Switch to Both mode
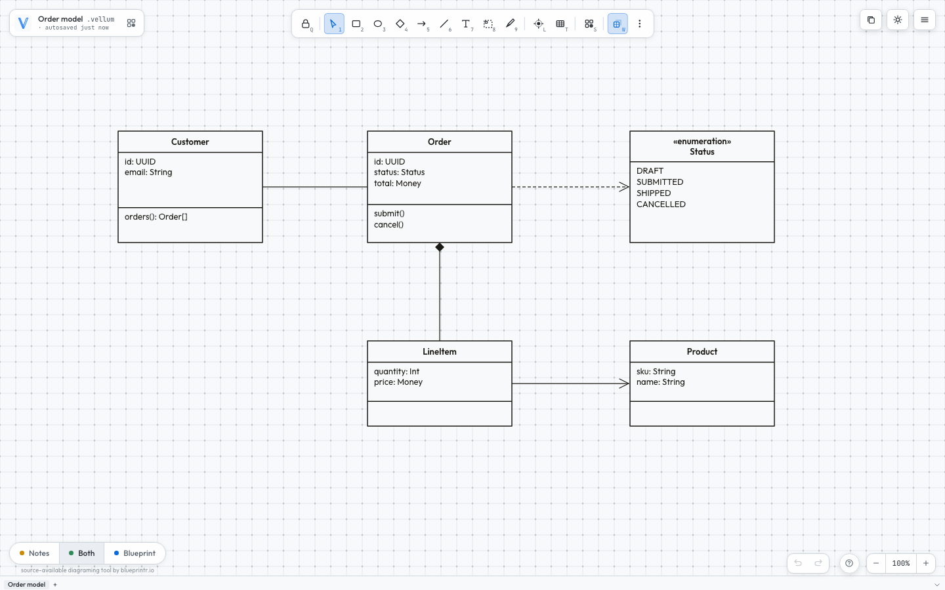945x590 pixels. point(82,553)
